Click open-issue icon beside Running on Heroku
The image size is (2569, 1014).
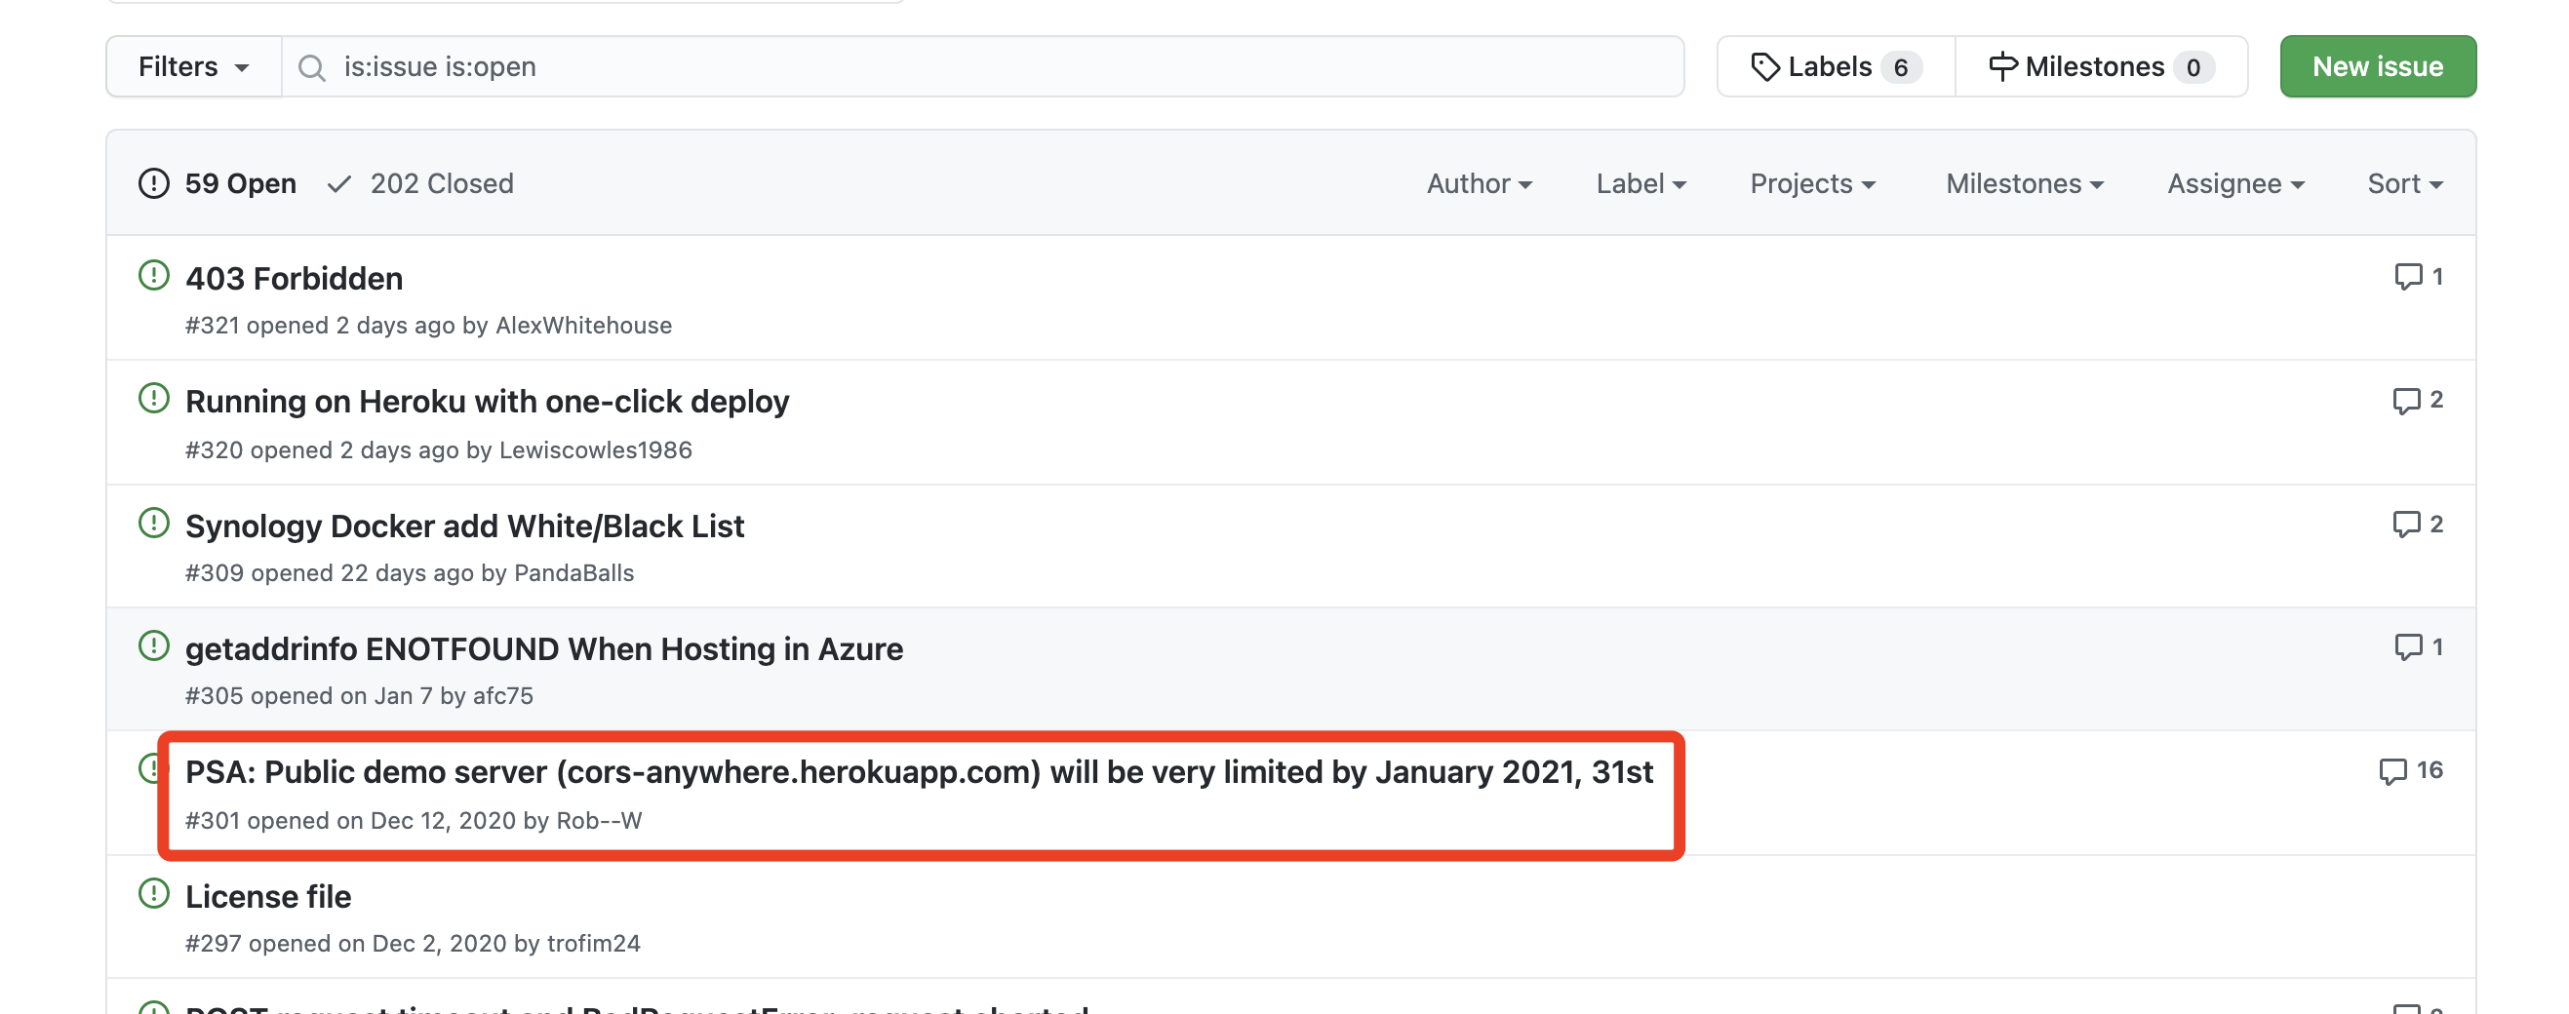coord(153,398)
